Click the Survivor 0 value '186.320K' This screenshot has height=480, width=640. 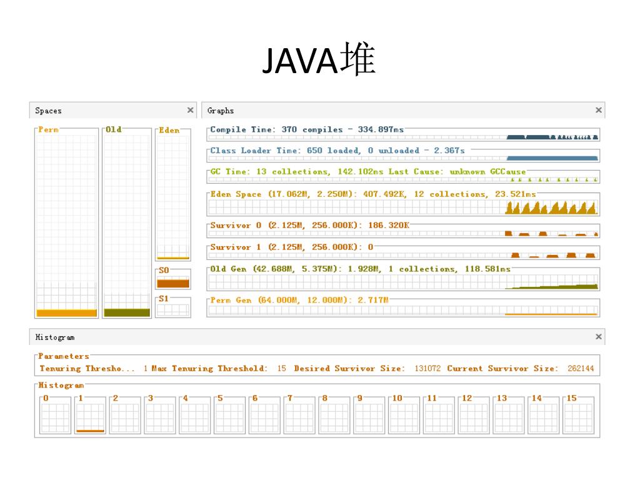(x=388, y=225)
